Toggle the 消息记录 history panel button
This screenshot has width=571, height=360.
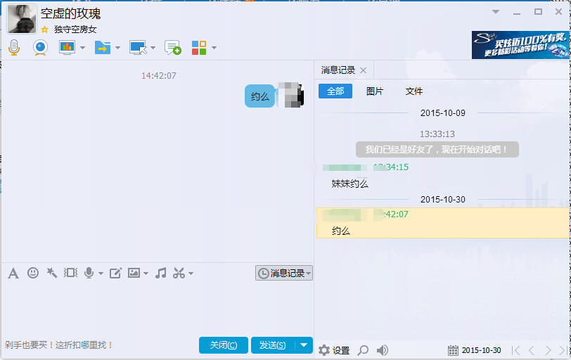pyautogui.click(x=283, y=273)
